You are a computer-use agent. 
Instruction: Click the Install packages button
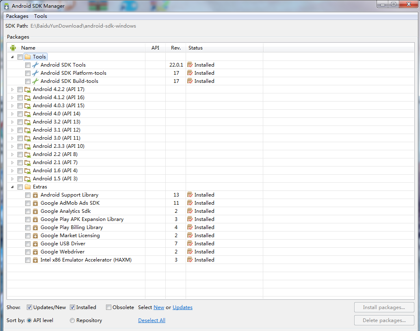coord(384,307)
